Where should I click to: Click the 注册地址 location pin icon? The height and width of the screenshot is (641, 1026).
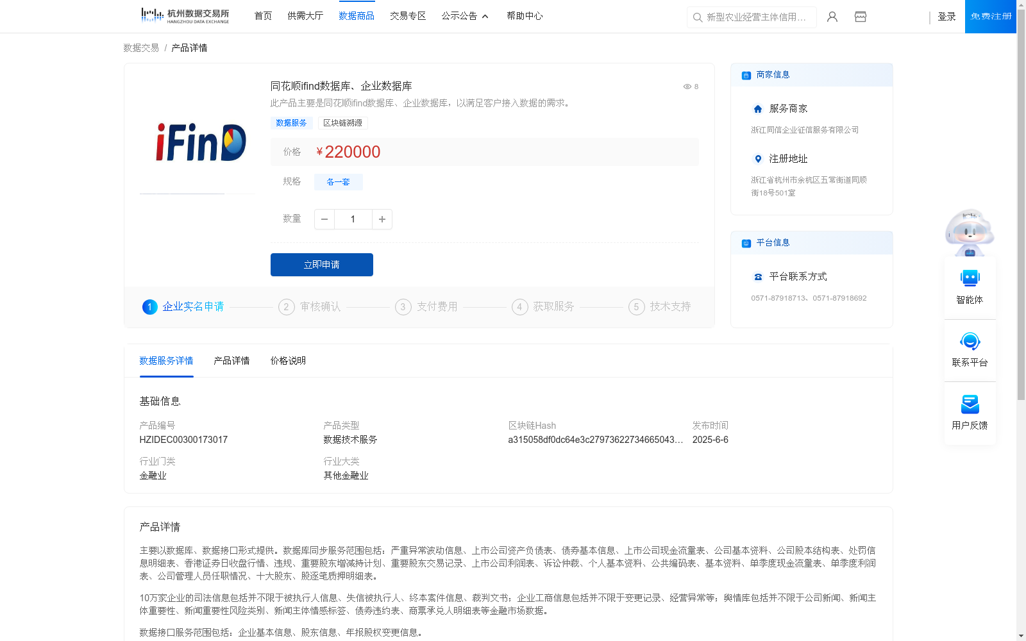coord(758,159)
